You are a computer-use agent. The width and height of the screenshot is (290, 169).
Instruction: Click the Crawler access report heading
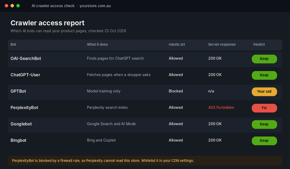pyautogui.click(x=47, y=23)
